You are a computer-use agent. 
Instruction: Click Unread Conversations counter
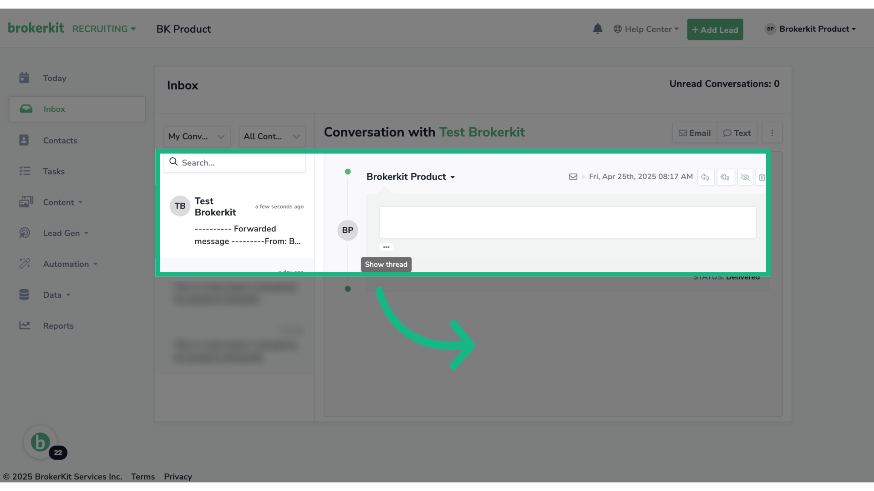(724, 84)
